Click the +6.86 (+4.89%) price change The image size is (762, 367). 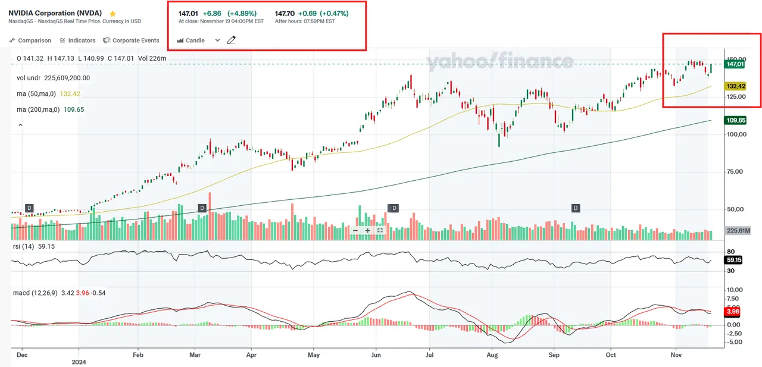[230, 13]
